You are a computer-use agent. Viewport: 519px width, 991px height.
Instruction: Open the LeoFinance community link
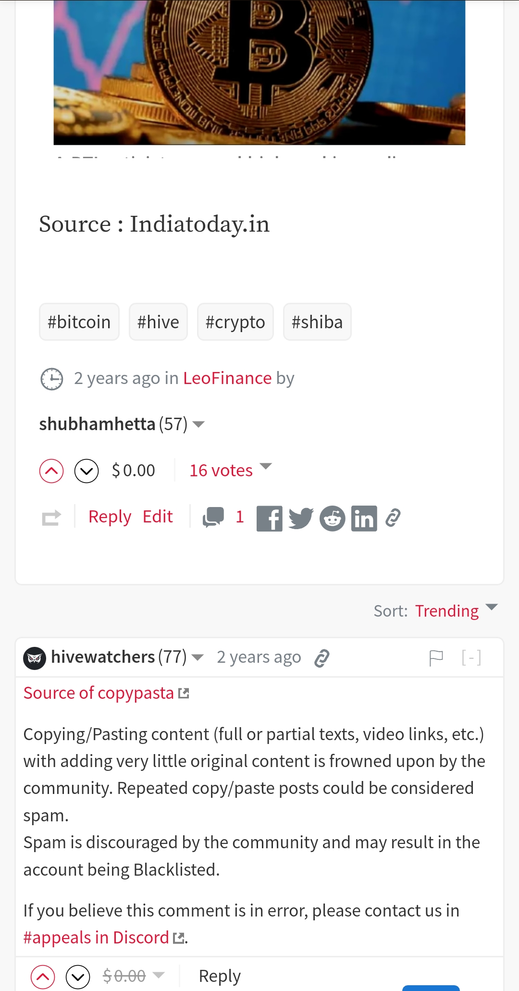[227, 378]
